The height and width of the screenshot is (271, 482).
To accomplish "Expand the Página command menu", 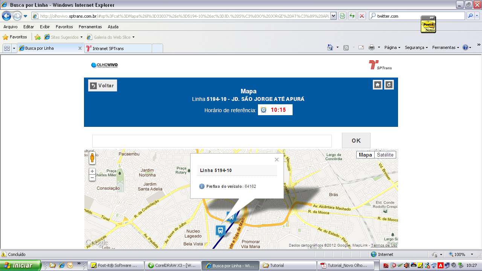I will (392, 47).
